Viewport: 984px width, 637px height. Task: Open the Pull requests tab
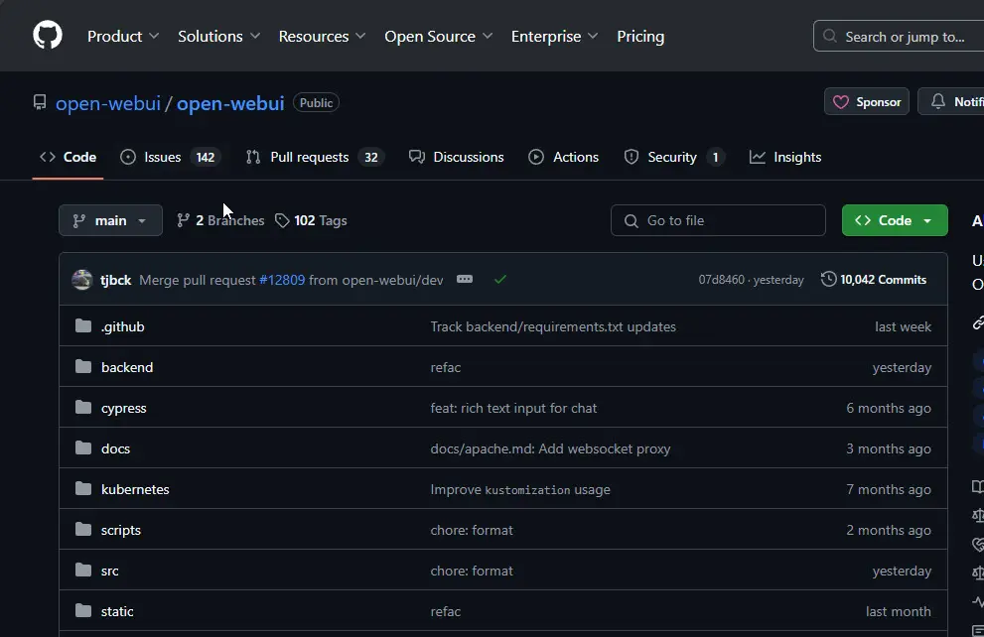[x=309, y=157]
